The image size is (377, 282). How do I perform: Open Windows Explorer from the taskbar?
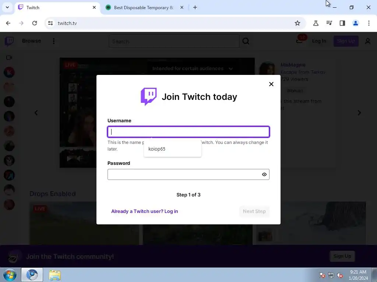coord(55,275)
